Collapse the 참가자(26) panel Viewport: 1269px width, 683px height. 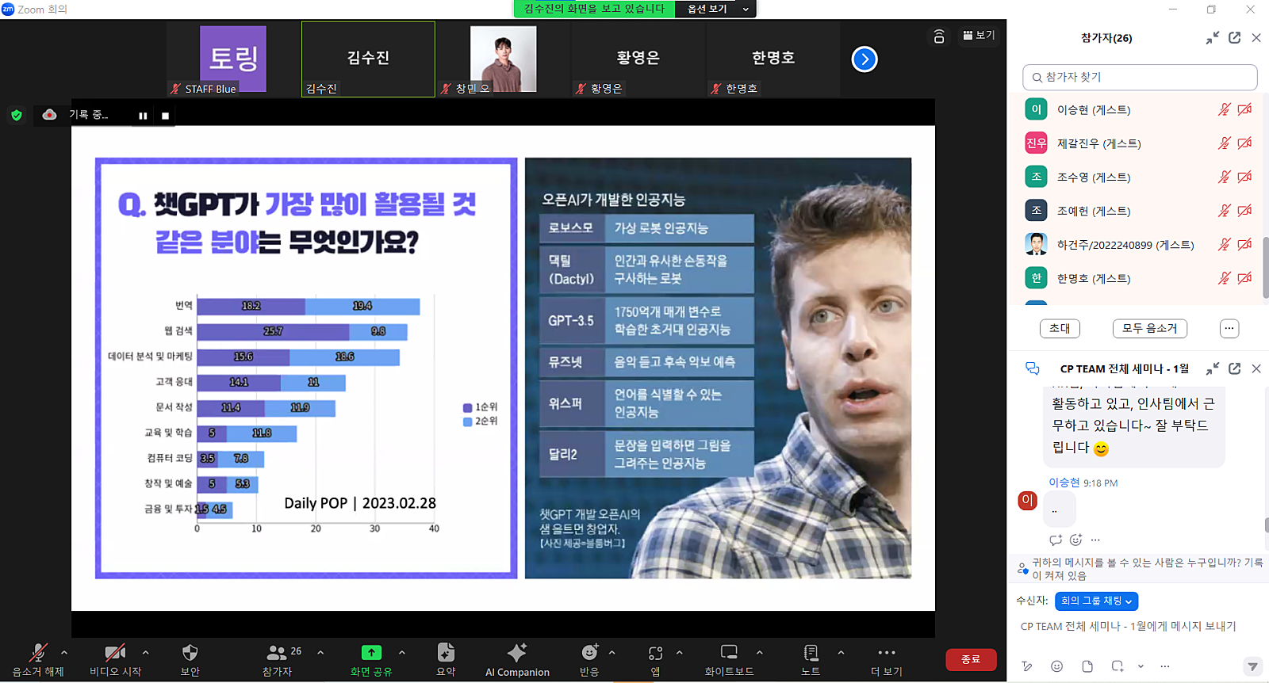coord(1213,38)
